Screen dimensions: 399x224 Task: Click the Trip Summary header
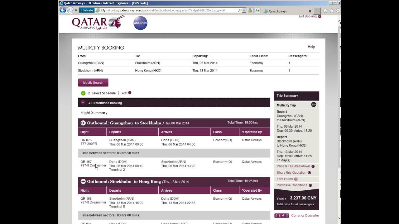coord(296,96)
